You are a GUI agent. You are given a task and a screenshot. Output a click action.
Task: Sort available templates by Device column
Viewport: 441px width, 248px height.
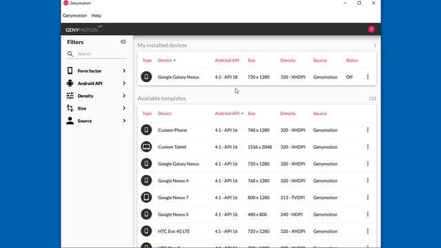click(165, 113)
